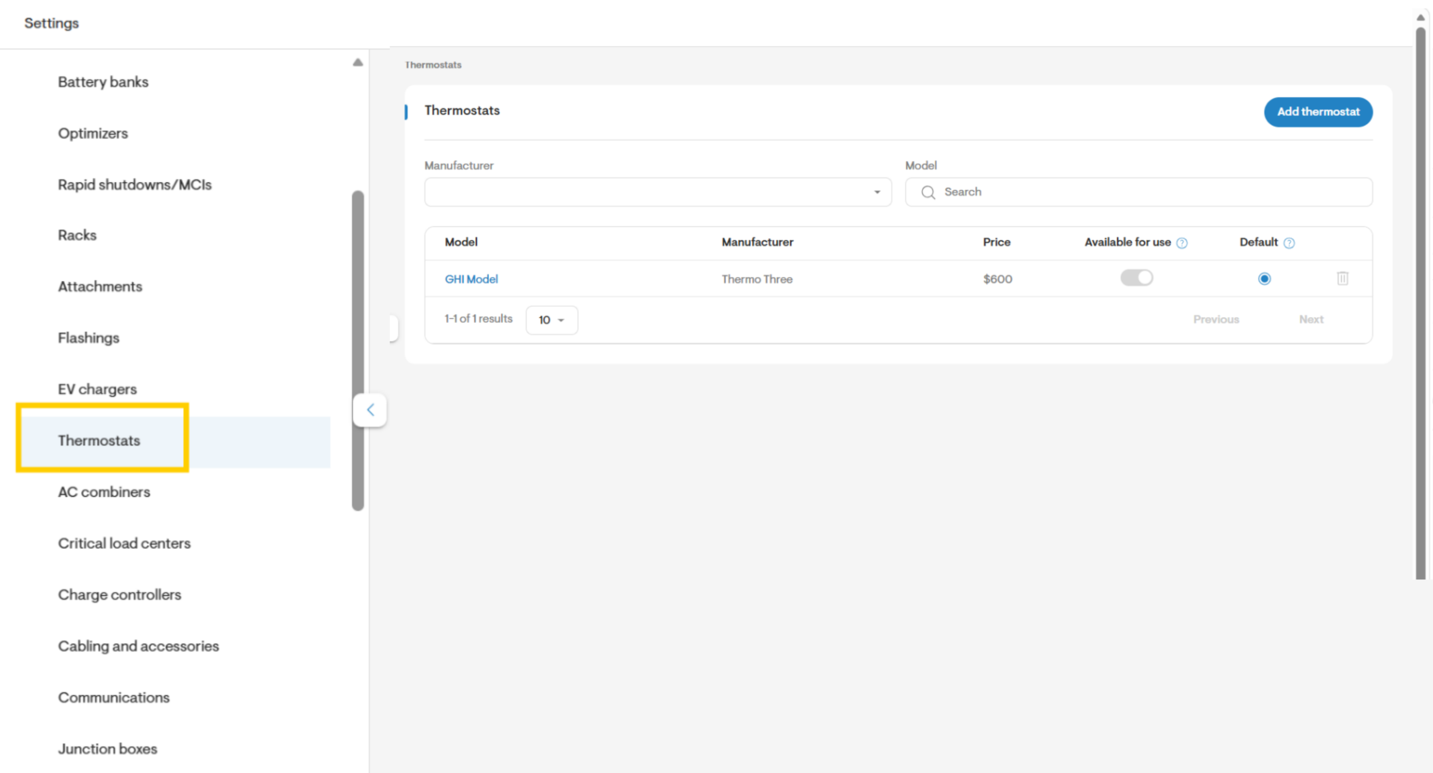Image resolution: width=1433 pixels, height=773 pixels.
Task: Select GHI Model as the default thermostat
Action: coord(1264,279)
